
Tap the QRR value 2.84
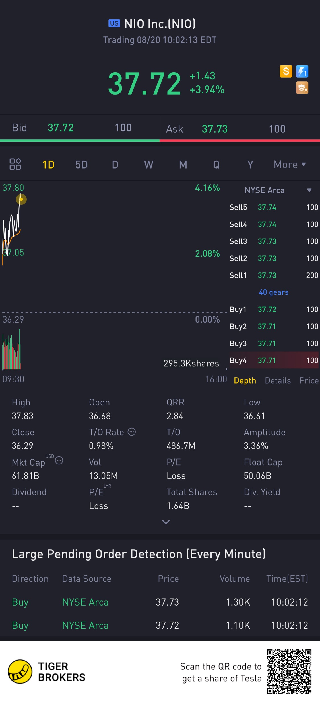(x=175, y=416)
